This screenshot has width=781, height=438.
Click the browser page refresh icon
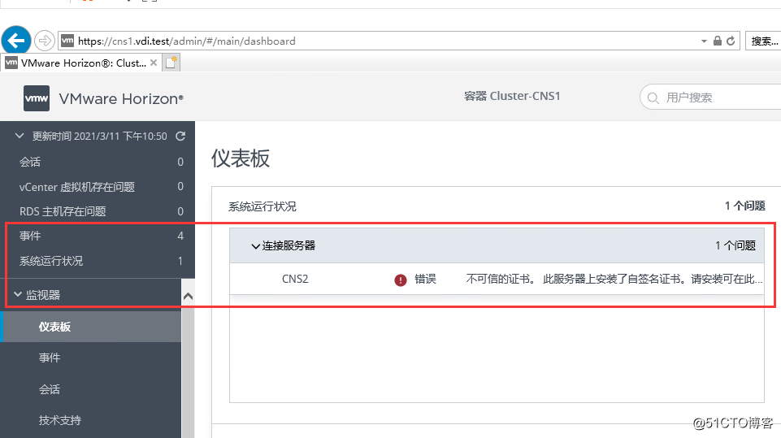(x=731, y=41)
